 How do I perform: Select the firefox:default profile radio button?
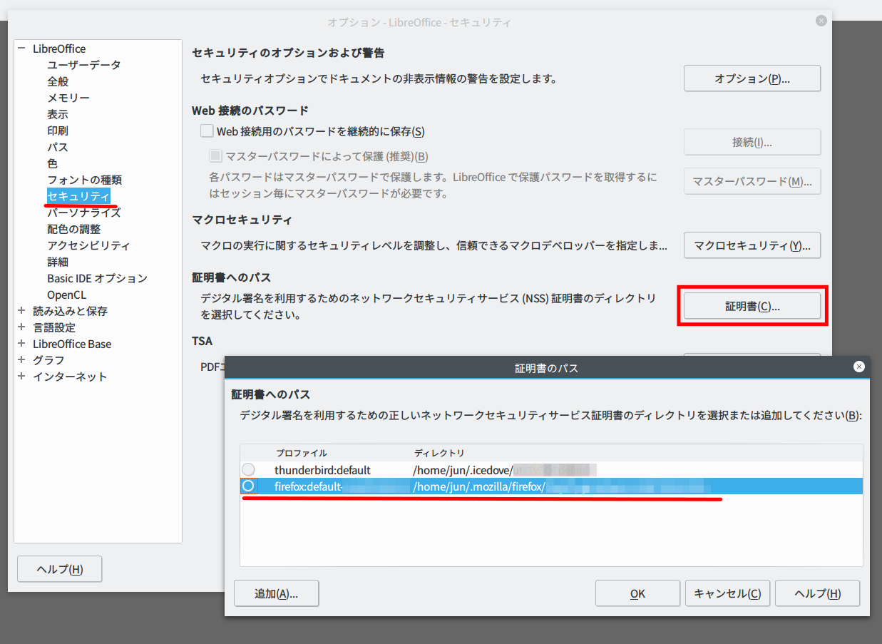(247, 486)
